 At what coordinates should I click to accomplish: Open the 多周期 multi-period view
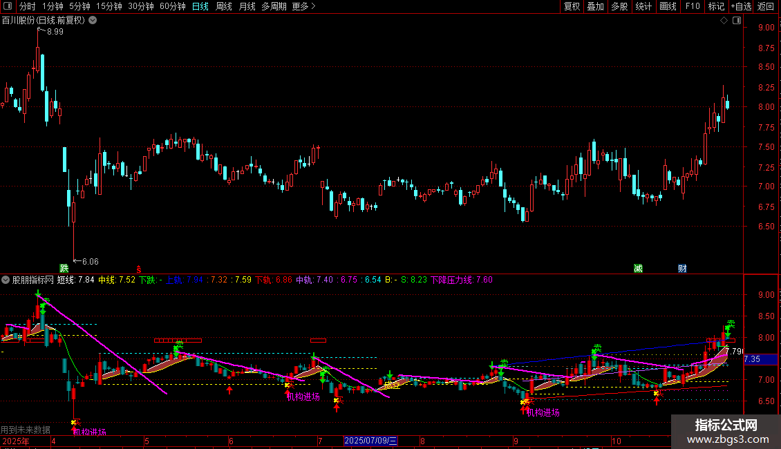click(274, 6)
